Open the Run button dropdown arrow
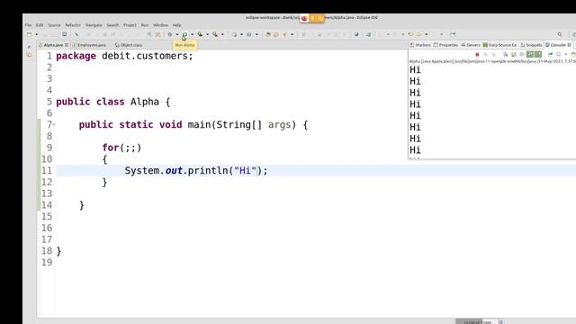 coord(192,34)
